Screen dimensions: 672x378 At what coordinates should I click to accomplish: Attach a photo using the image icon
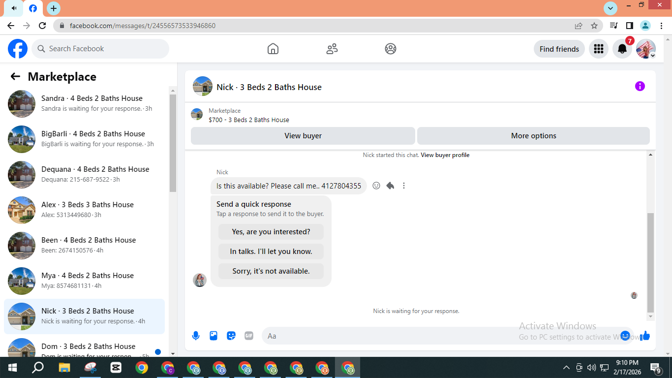[x=214, y=336]
